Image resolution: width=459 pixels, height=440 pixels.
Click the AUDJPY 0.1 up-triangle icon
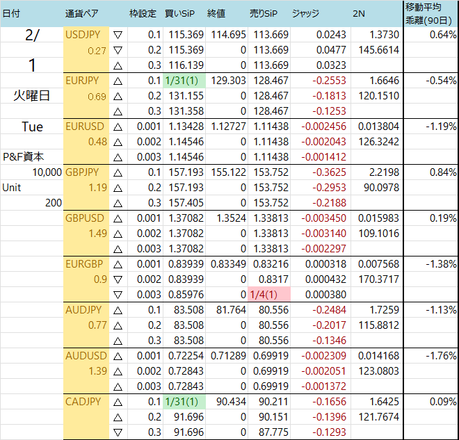point(118,311)
